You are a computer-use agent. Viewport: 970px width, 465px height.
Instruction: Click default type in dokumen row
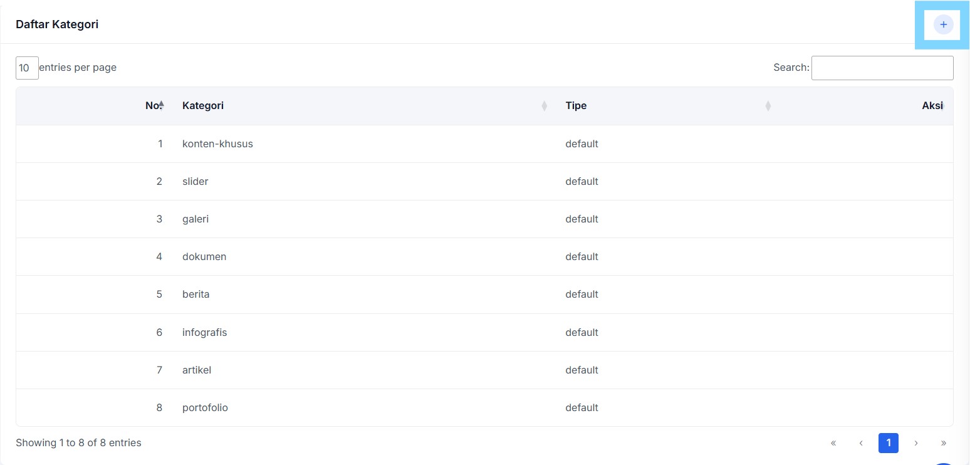pos(581,256)
